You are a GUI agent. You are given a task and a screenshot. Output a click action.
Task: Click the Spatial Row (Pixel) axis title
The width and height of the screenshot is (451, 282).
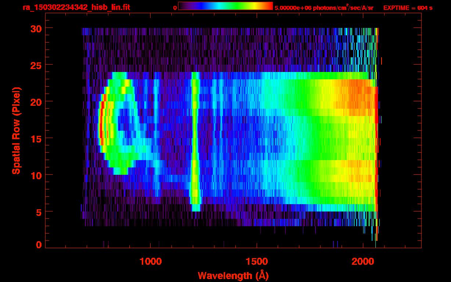(x=16, y=131)
